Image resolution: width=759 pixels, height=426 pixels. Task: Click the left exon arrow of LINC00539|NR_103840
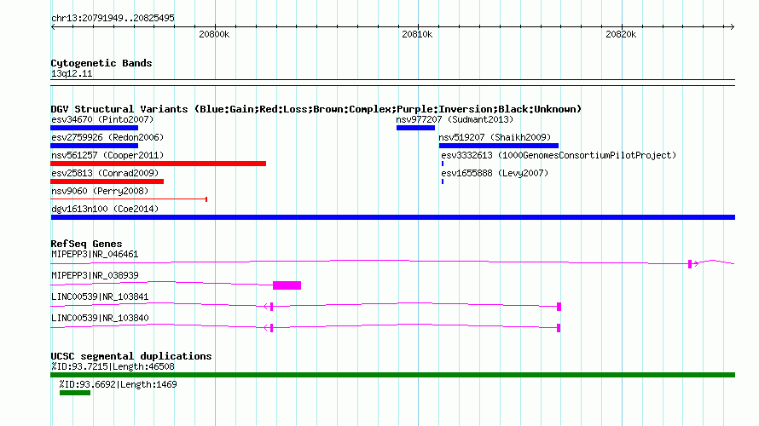pos(269,328)
